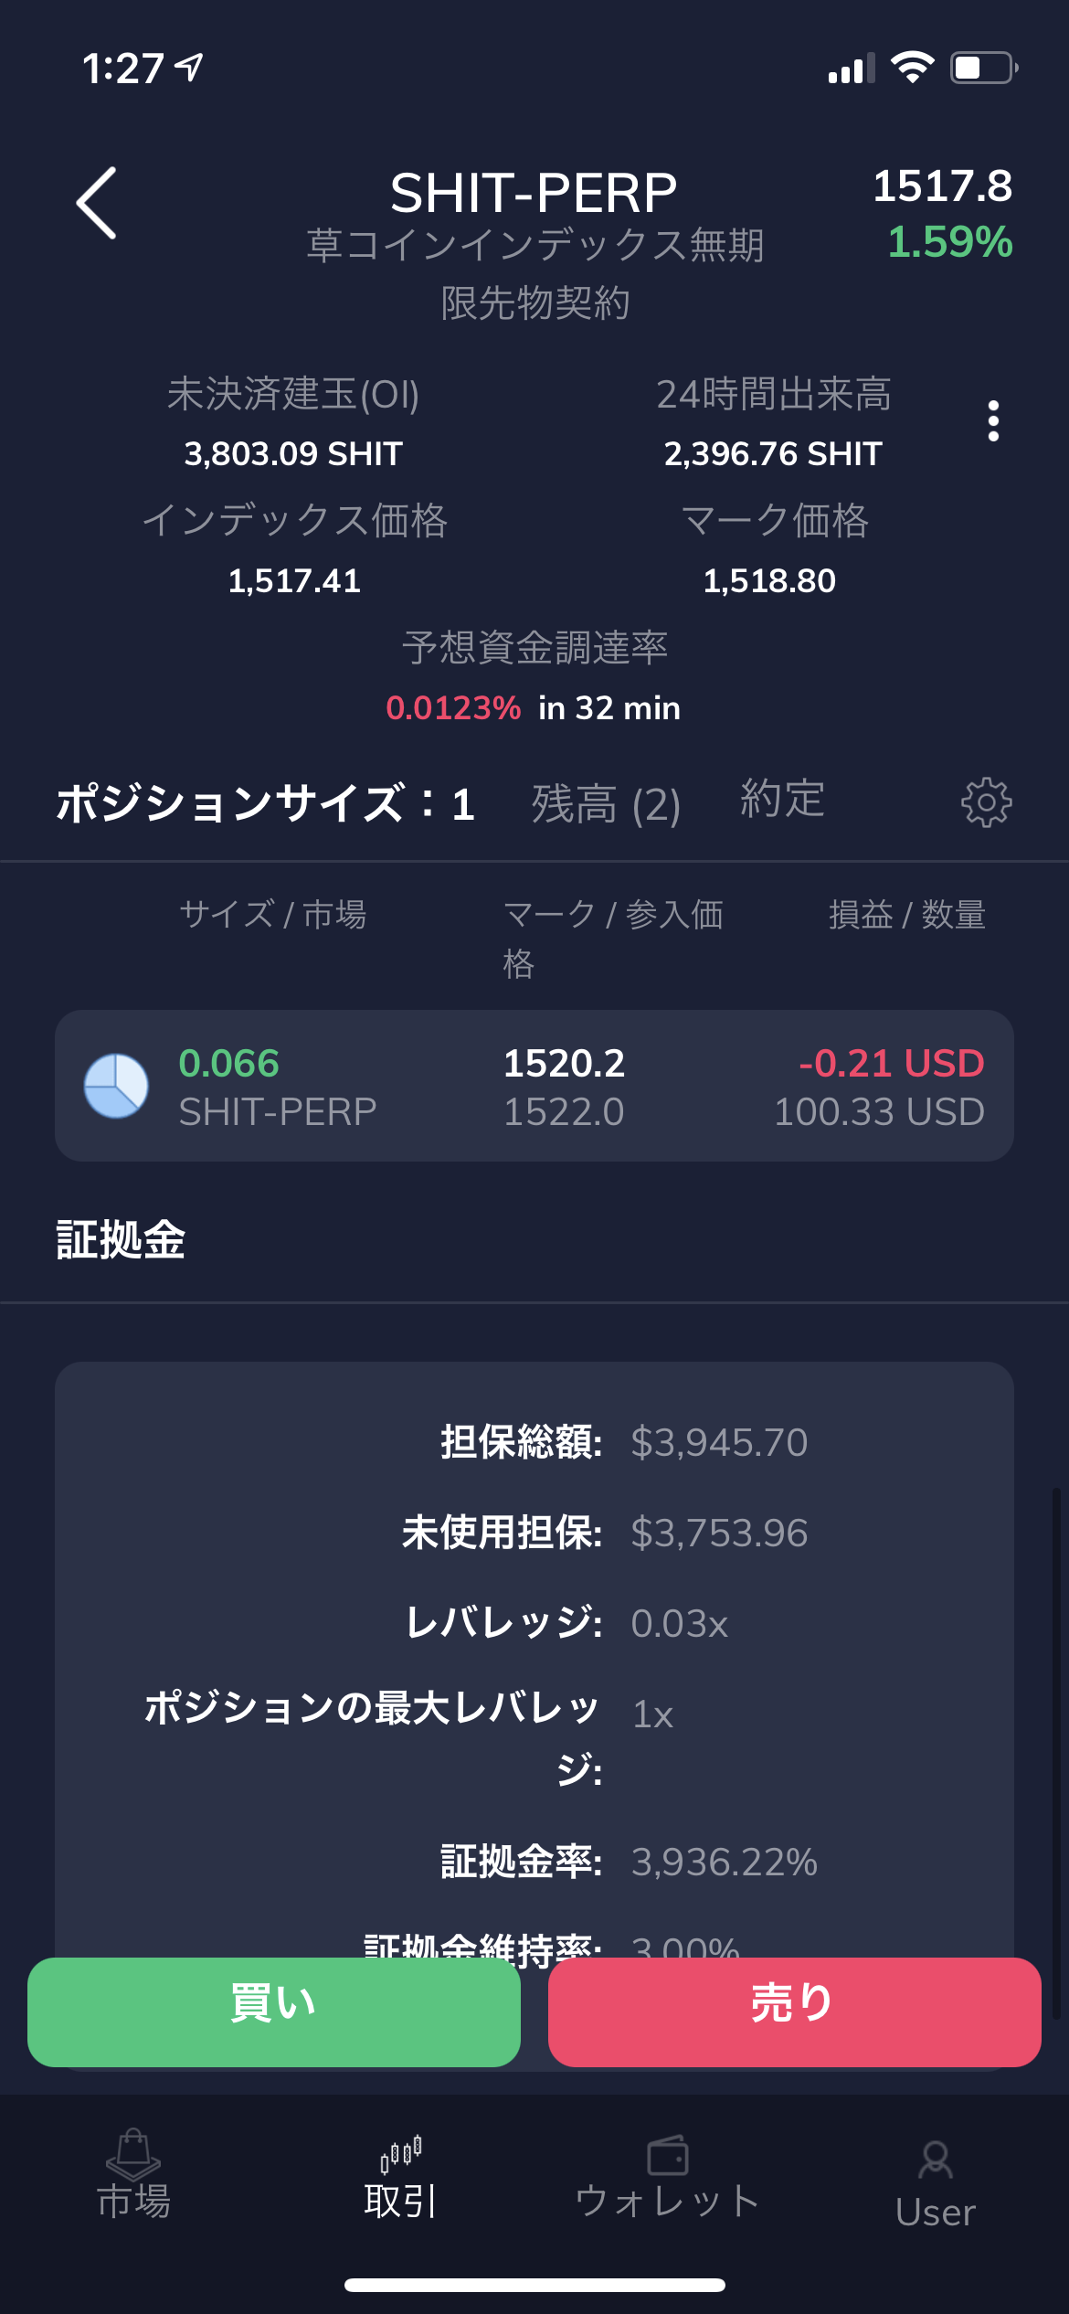The image size is (1069, 2314).
Task: Open the ウォレット wallet icon
Action: click(668, 2157)
